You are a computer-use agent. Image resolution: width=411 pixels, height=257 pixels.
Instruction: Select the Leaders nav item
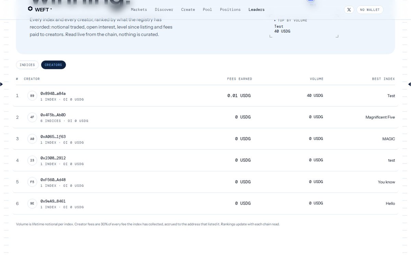point(257,10)
